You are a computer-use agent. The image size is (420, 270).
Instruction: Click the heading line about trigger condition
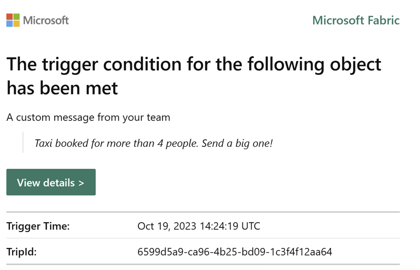[x=194, y=64]
